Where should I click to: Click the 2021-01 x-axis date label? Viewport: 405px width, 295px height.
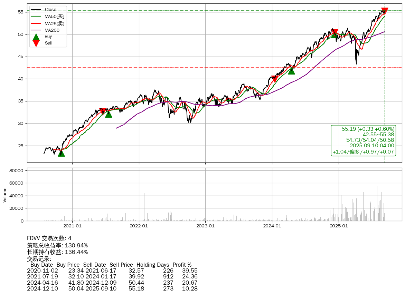73,226
